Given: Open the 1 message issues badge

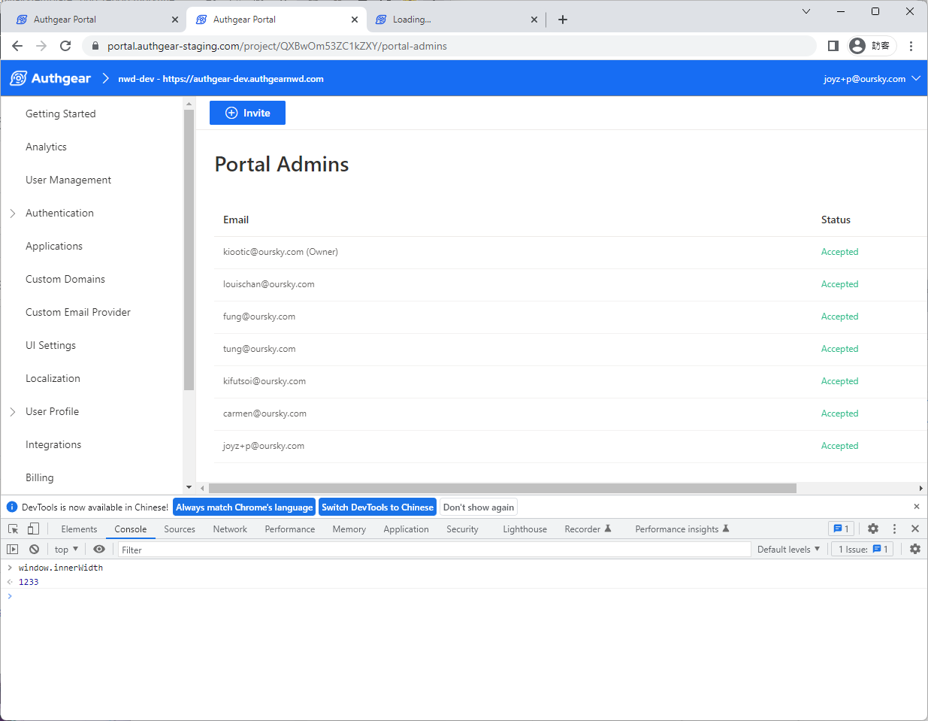Looking at the screenshot, I should 841,529.
